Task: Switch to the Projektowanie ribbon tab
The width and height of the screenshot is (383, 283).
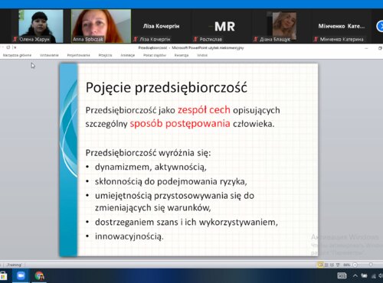Action: click(x=78, y=55)
